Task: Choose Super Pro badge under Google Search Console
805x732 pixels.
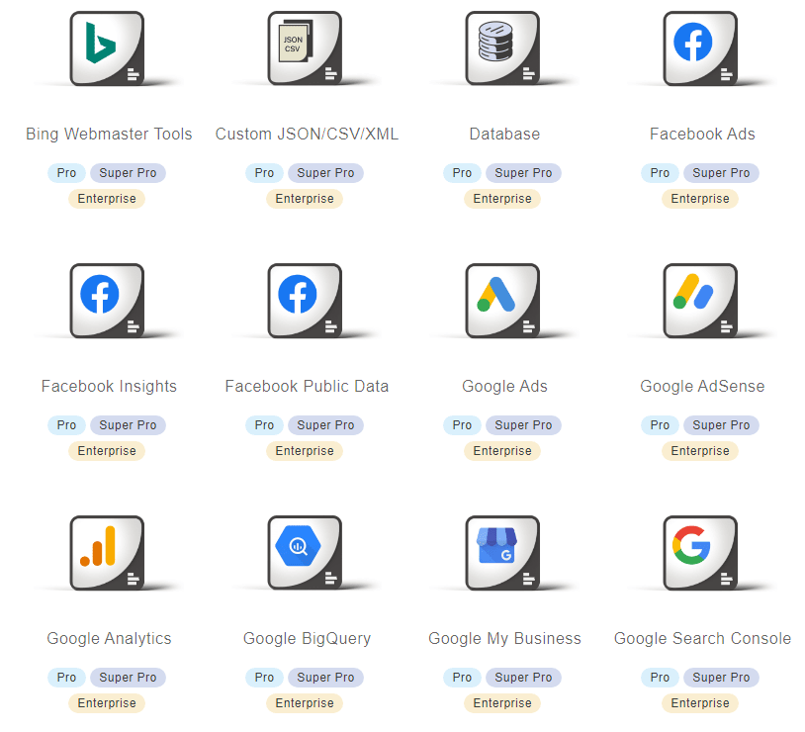Action: (x=721, y=678)
